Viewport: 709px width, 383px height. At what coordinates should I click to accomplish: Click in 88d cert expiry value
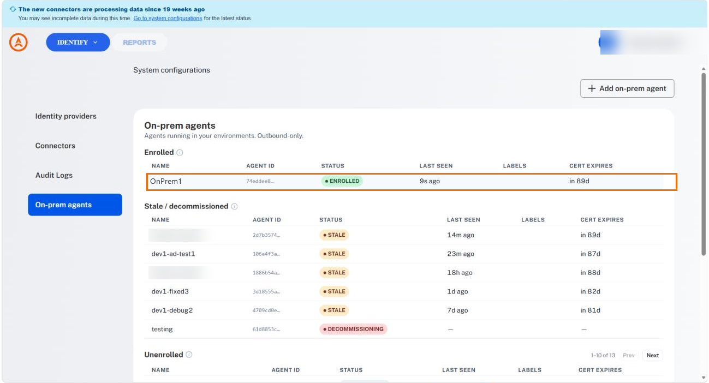[591, 273]
